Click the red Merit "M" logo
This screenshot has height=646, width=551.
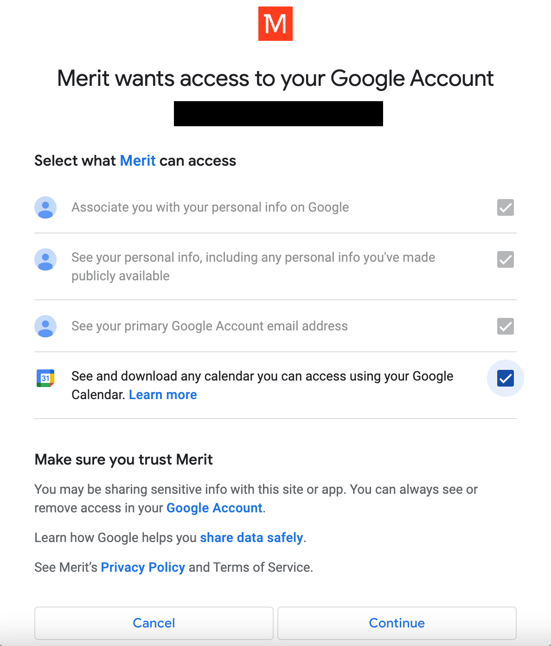click(275, 24)
